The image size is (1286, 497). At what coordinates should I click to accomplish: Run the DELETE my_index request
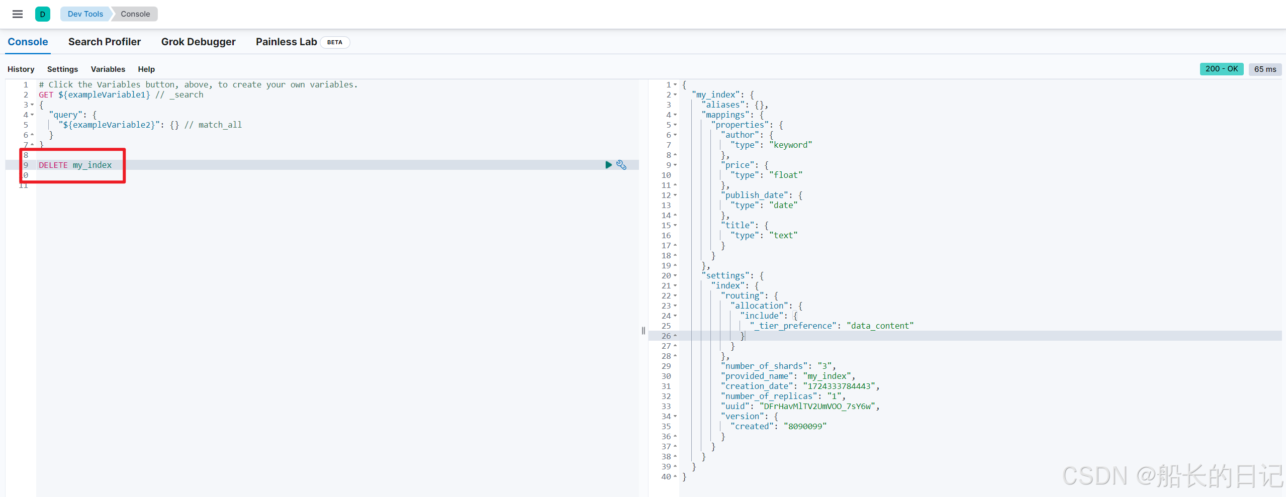coord(608,165)
